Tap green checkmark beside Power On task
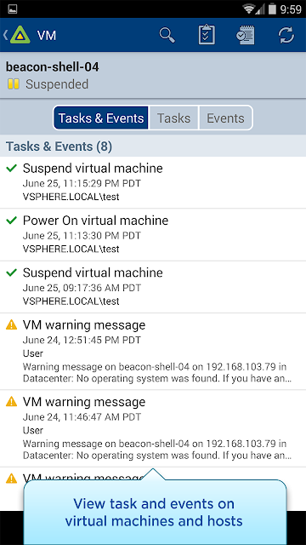 [x=12, y=220]
